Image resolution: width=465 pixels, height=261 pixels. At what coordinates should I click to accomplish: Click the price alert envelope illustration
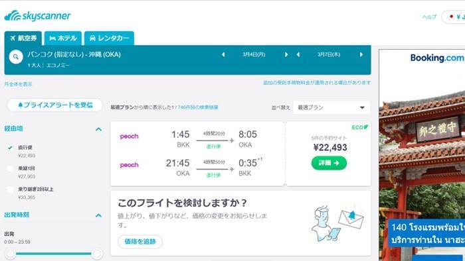coord(351,218)
